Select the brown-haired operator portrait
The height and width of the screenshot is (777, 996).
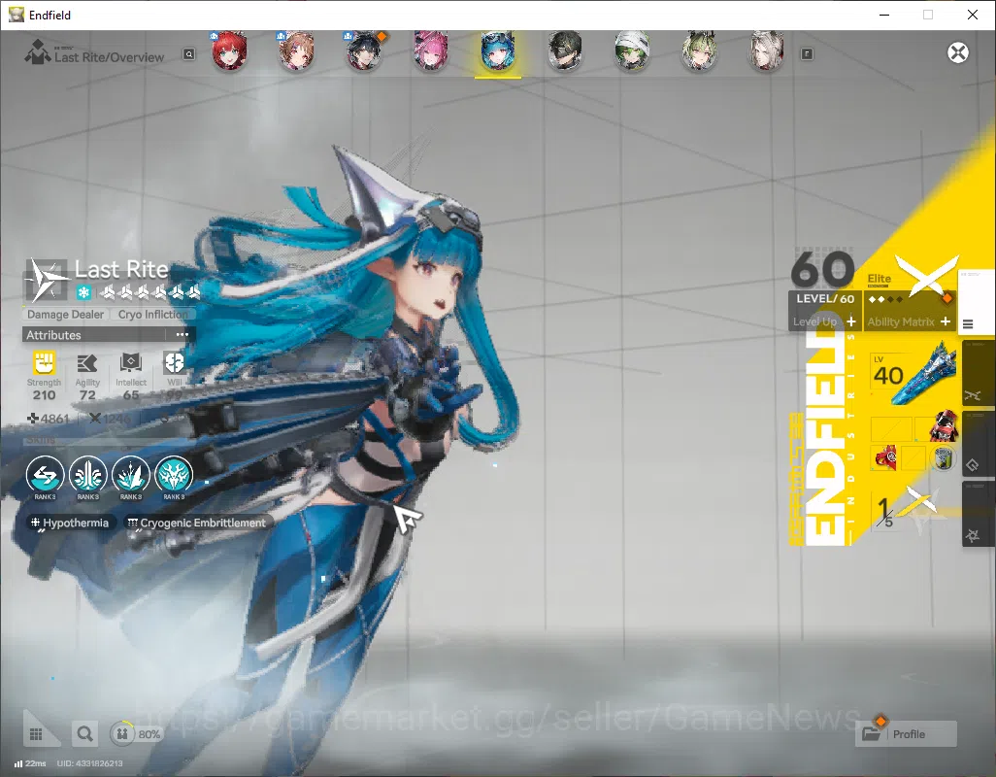click(297, 51)
